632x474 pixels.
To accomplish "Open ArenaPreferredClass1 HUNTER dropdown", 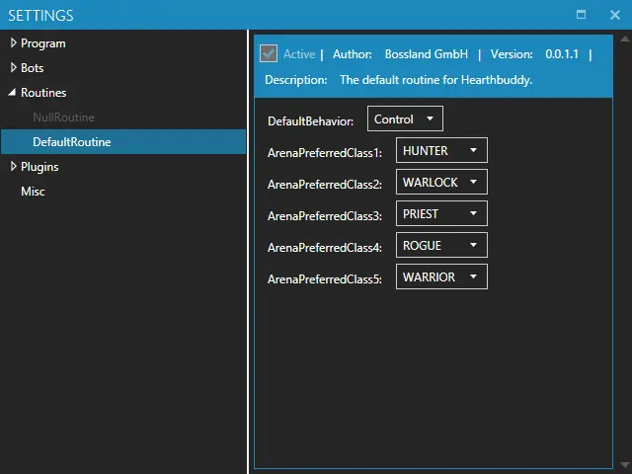I will (x=440, y=151).
